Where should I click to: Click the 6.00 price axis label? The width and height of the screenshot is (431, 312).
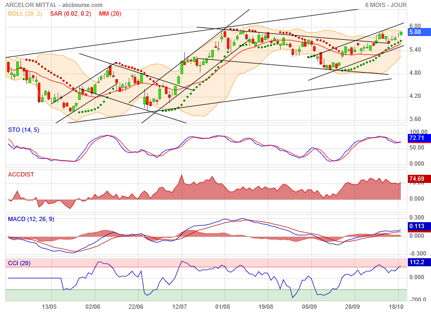(415, 26)
